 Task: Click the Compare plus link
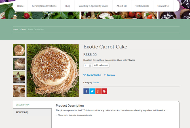tap(110, 75)
